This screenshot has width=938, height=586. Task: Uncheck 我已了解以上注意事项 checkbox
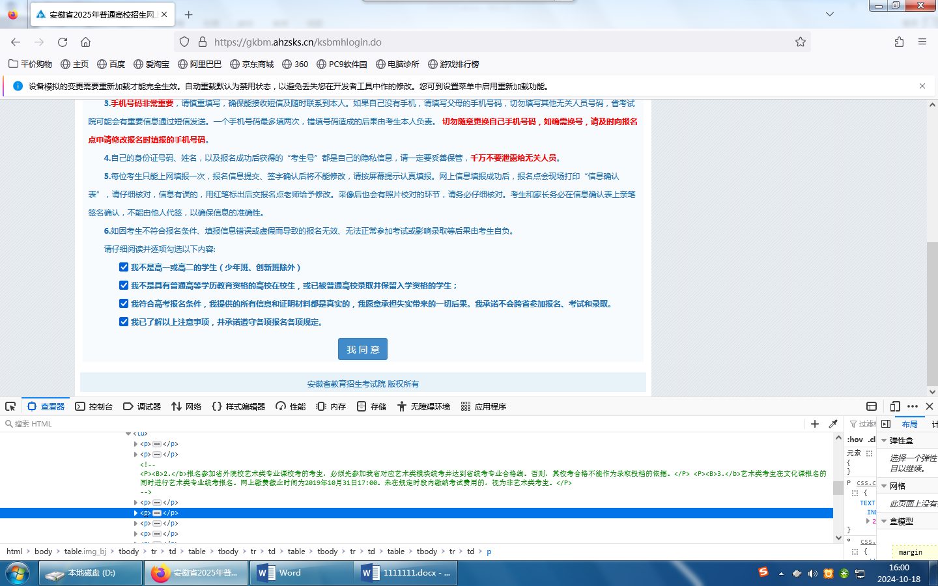pos(124,322)
